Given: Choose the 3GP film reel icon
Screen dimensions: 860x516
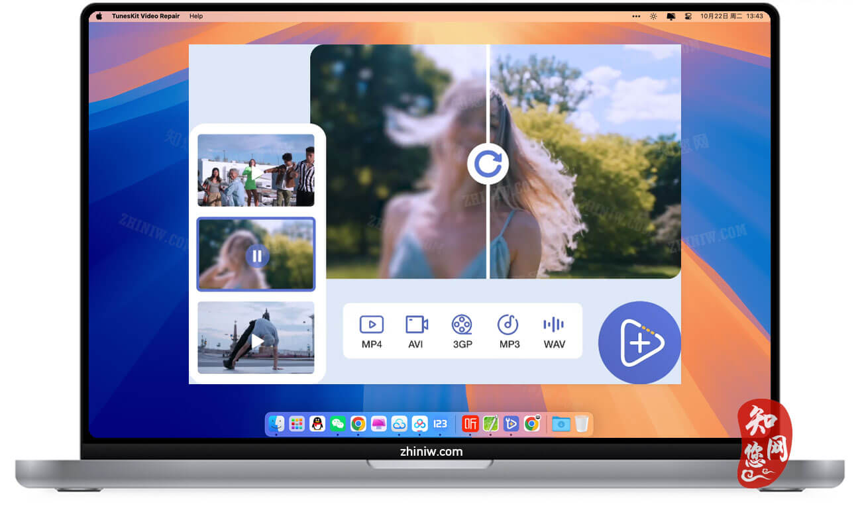Looking at the screenshot, I should 462,325.
